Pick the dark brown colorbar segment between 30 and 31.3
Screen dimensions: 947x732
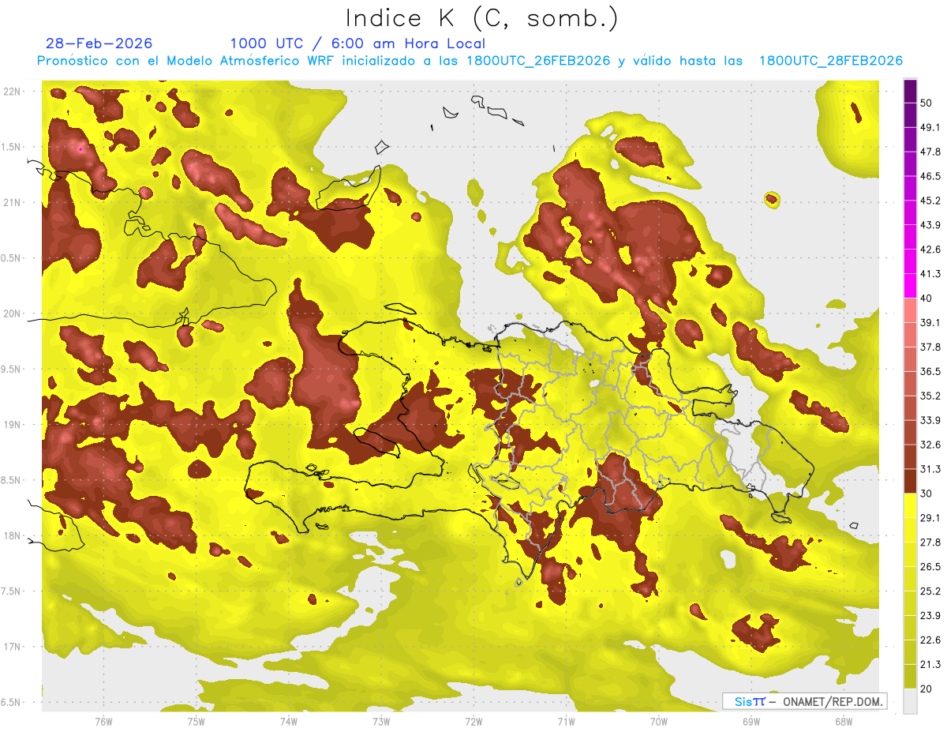[x=910, y=481]
